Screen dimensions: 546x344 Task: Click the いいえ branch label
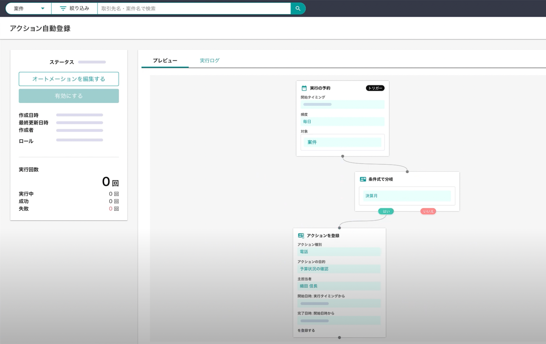(x=428, y=211)
